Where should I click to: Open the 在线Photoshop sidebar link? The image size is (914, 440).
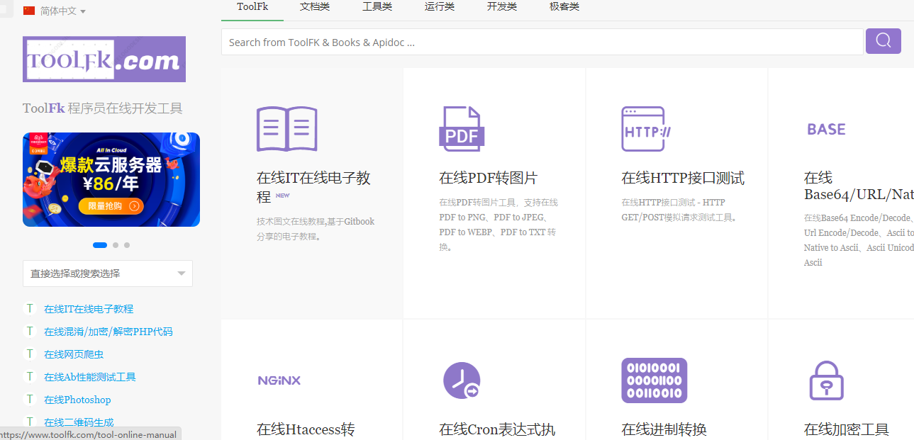(77, 400)
